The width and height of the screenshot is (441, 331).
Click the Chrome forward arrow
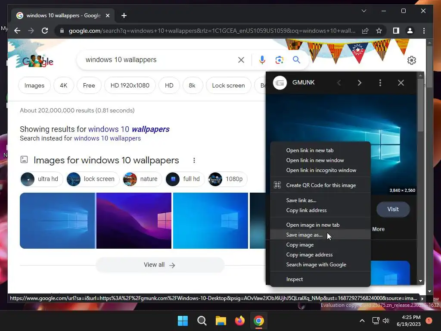coord(31,31)
